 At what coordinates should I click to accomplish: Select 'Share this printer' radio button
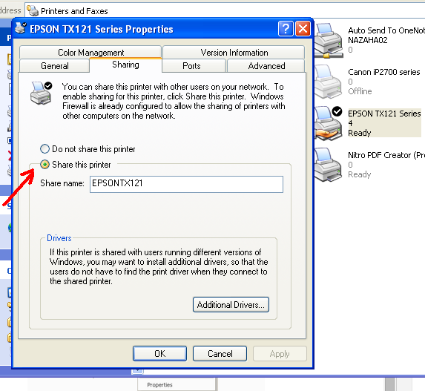tap(45, 164)
